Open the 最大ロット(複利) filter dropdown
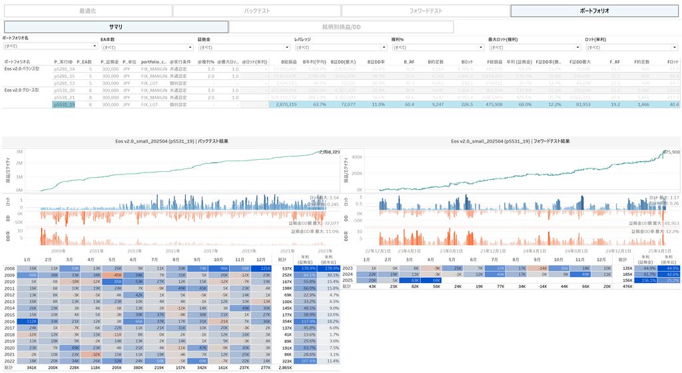 tap(534, 47)
